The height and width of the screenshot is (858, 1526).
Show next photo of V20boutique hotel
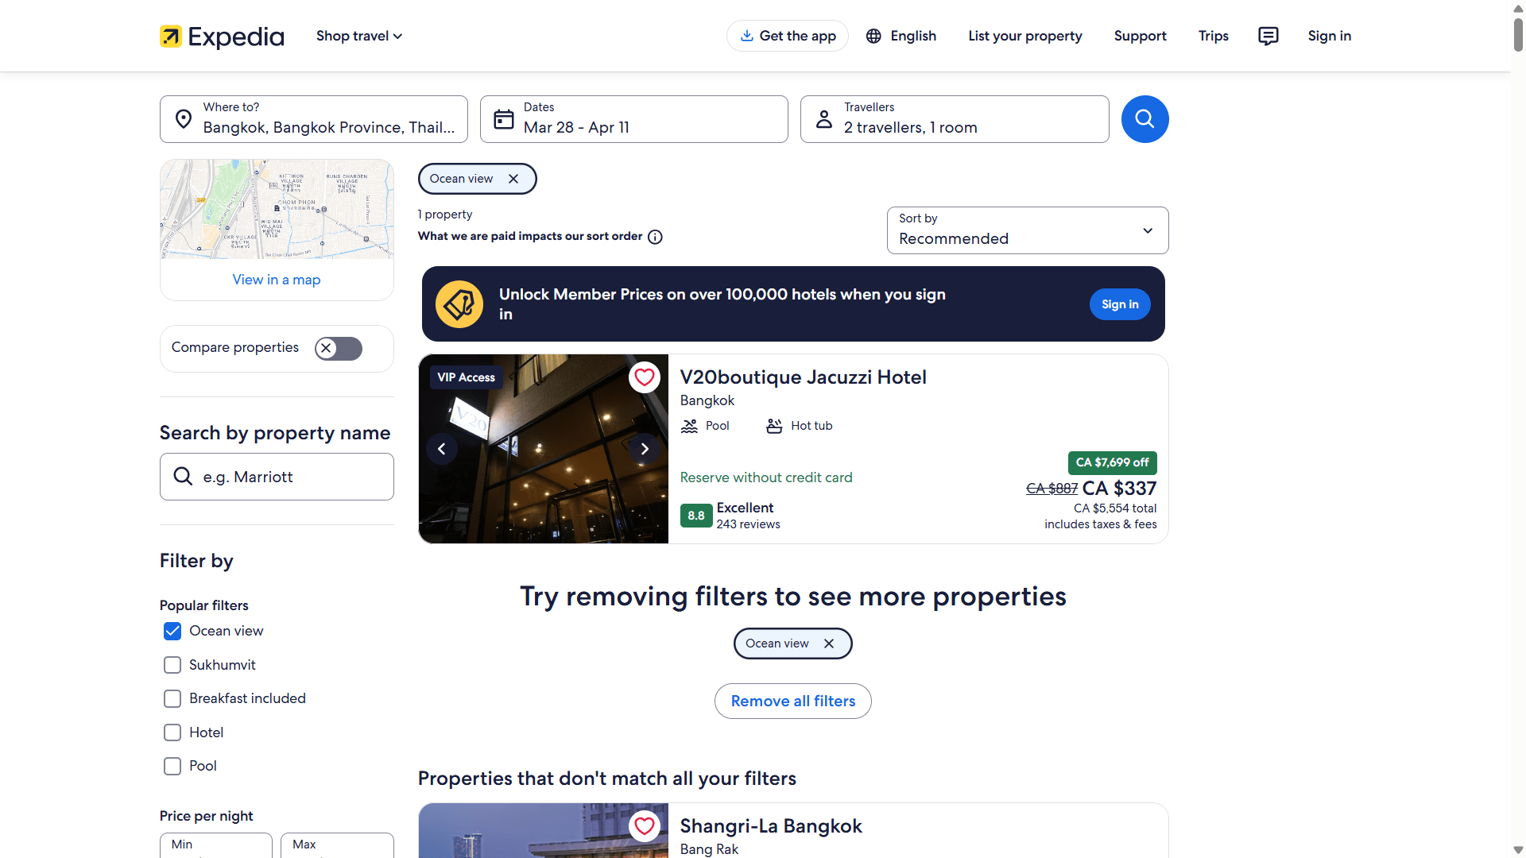645,449
